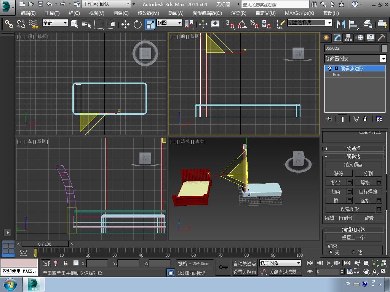Select the 边 constraint radio button
390x292 pixels.
[x=353, y=252]
